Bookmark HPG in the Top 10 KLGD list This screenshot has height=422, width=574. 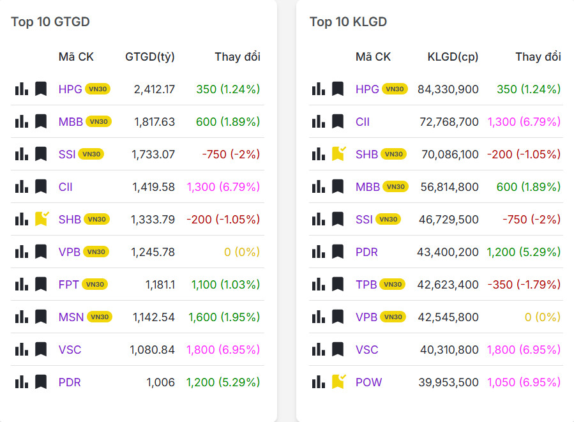338,89
